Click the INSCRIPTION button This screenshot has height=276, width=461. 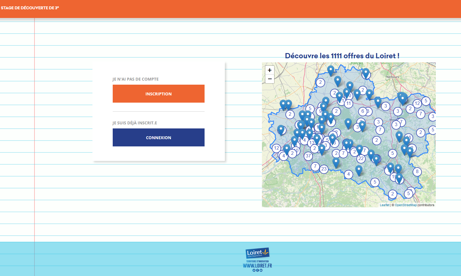tap(158, 94)
